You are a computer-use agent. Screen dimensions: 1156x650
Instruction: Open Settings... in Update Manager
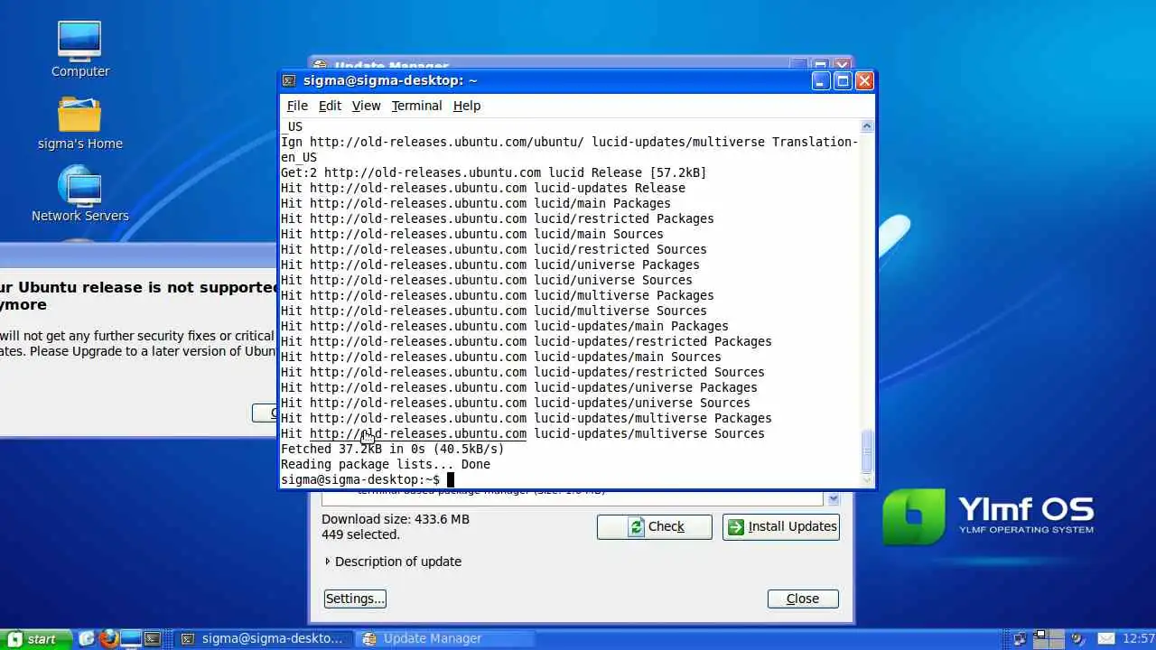click(355, 599)
